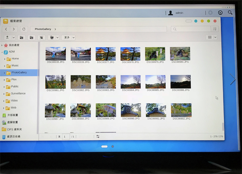Open the upload options dropdown arrow
This screenshot has width=242, height=174.
[13, 37]
